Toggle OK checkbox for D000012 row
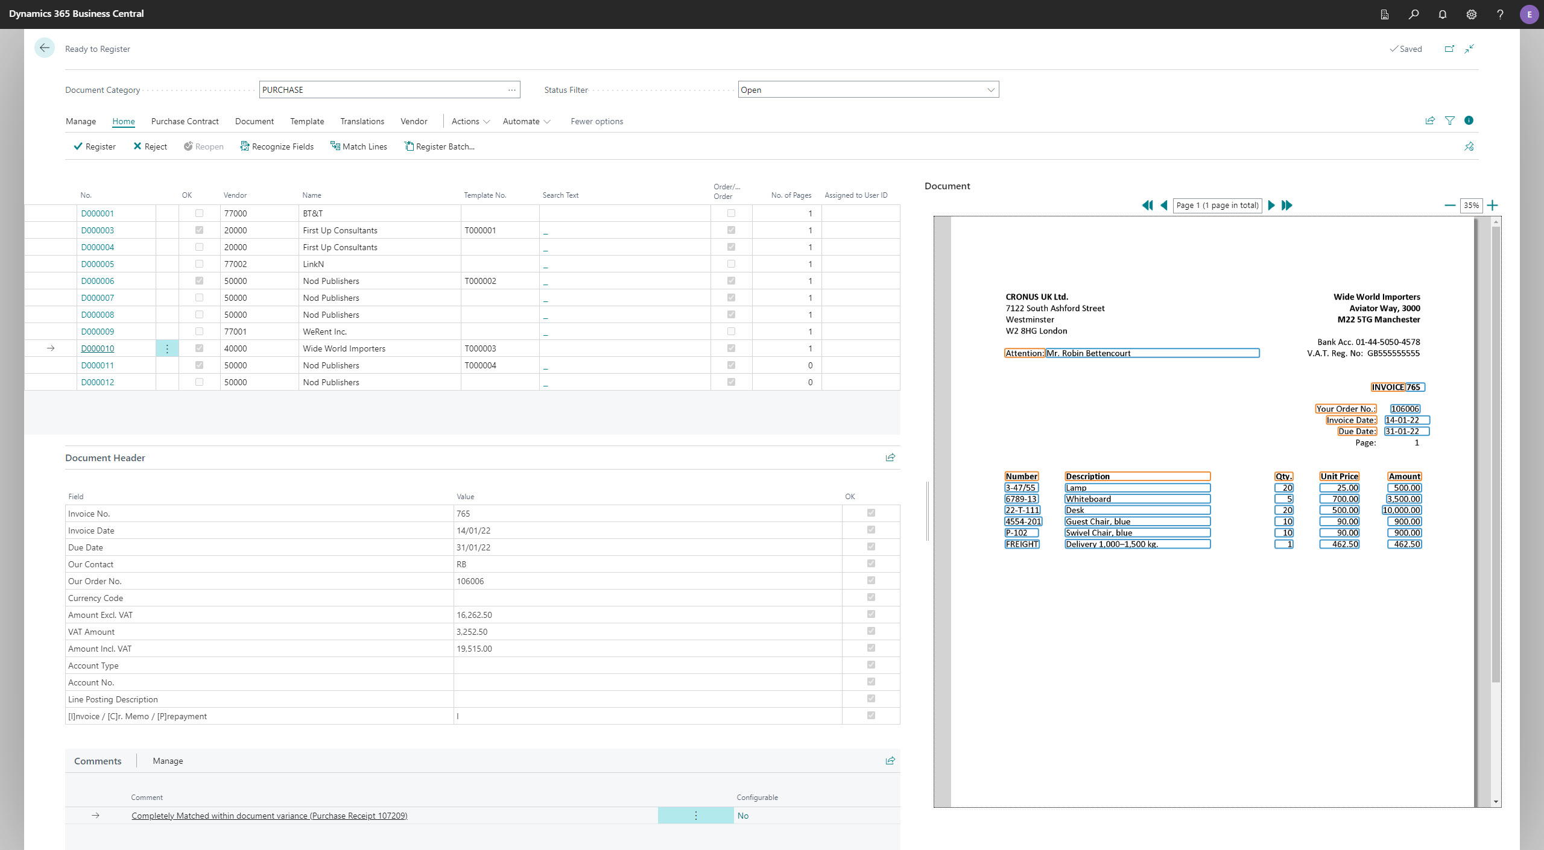1544x850 pixels. [x=199, y=382]
